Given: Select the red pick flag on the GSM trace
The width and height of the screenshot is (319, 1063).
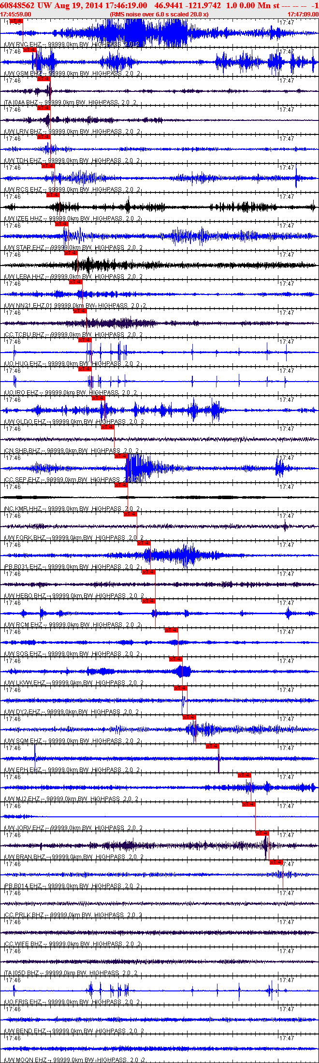Looking at the screenshot, I should (30, 50).
